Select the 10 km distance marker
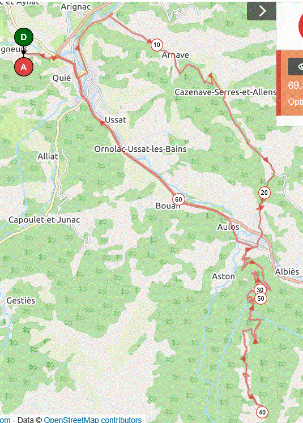Screen dimensions: 303x423 coord(157,45)
